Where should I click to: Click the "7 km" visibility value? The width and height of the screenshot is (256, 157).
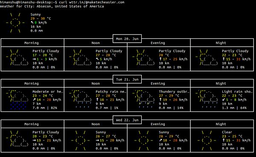pyautogui.click(x=37, y=104)
